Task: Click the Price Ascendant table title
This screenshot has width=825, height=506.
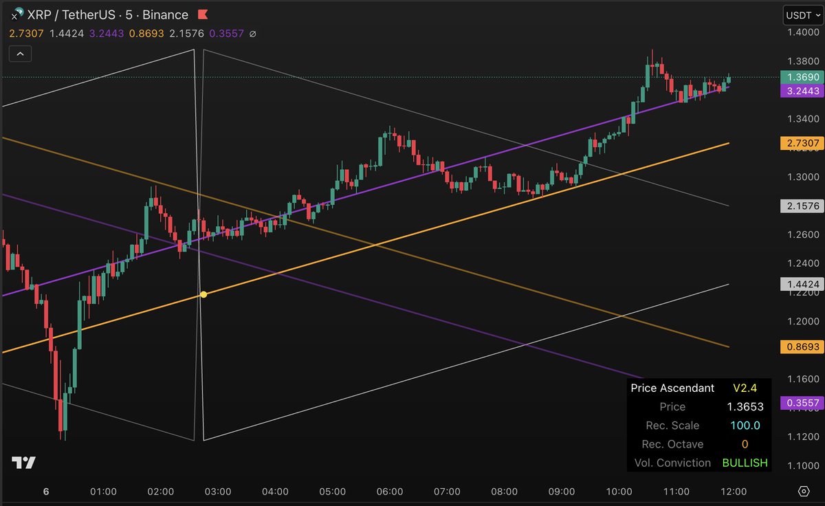Action: coord(672,388)
